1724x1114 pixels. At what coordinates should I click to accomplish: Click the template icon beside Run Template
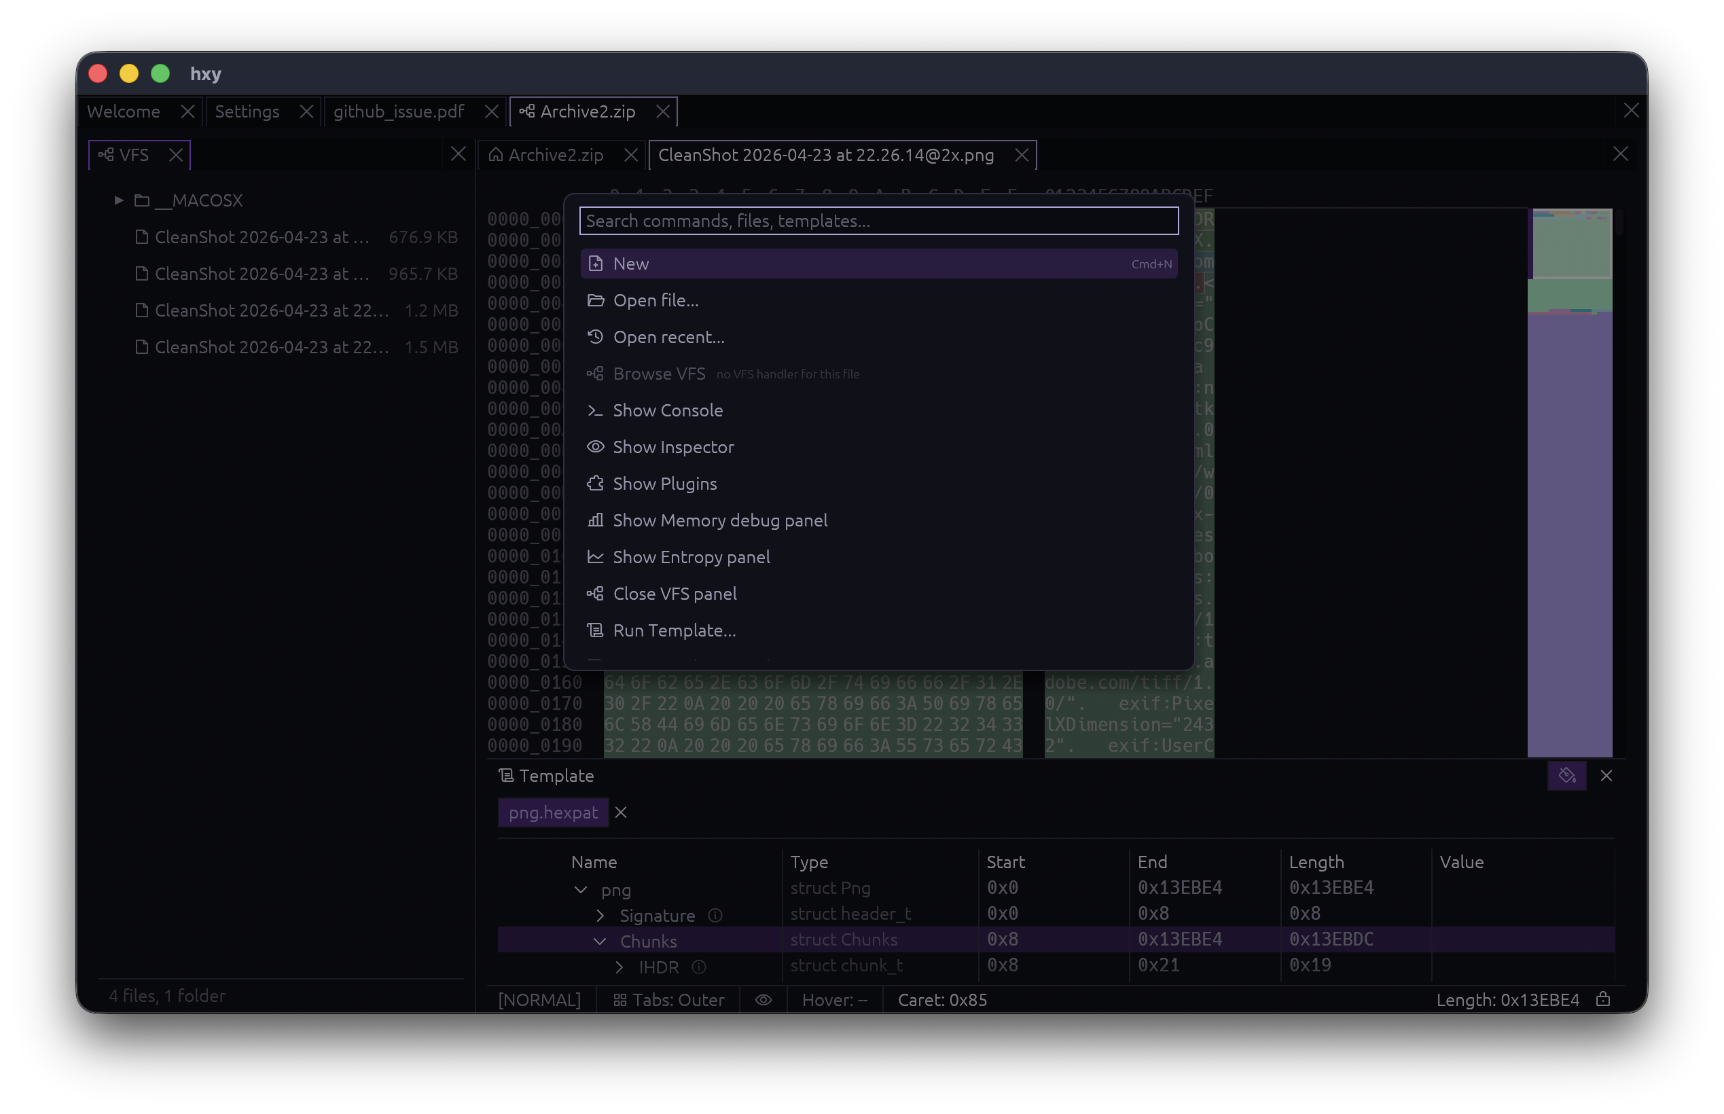tap(595, 630)
